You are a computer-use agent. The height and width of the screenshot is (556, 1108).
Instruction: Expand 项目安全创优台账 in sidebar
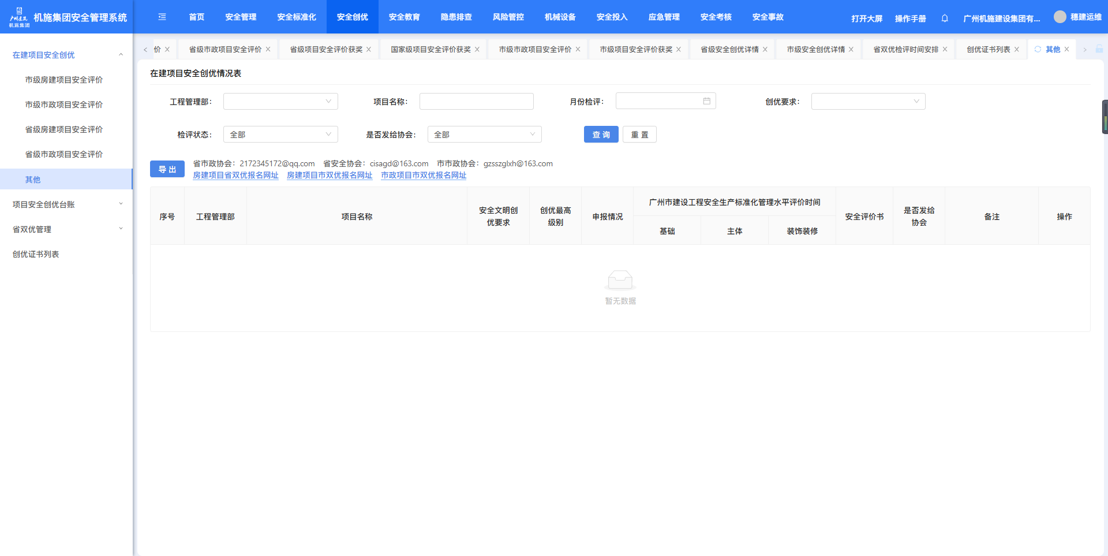pos(66,204)
